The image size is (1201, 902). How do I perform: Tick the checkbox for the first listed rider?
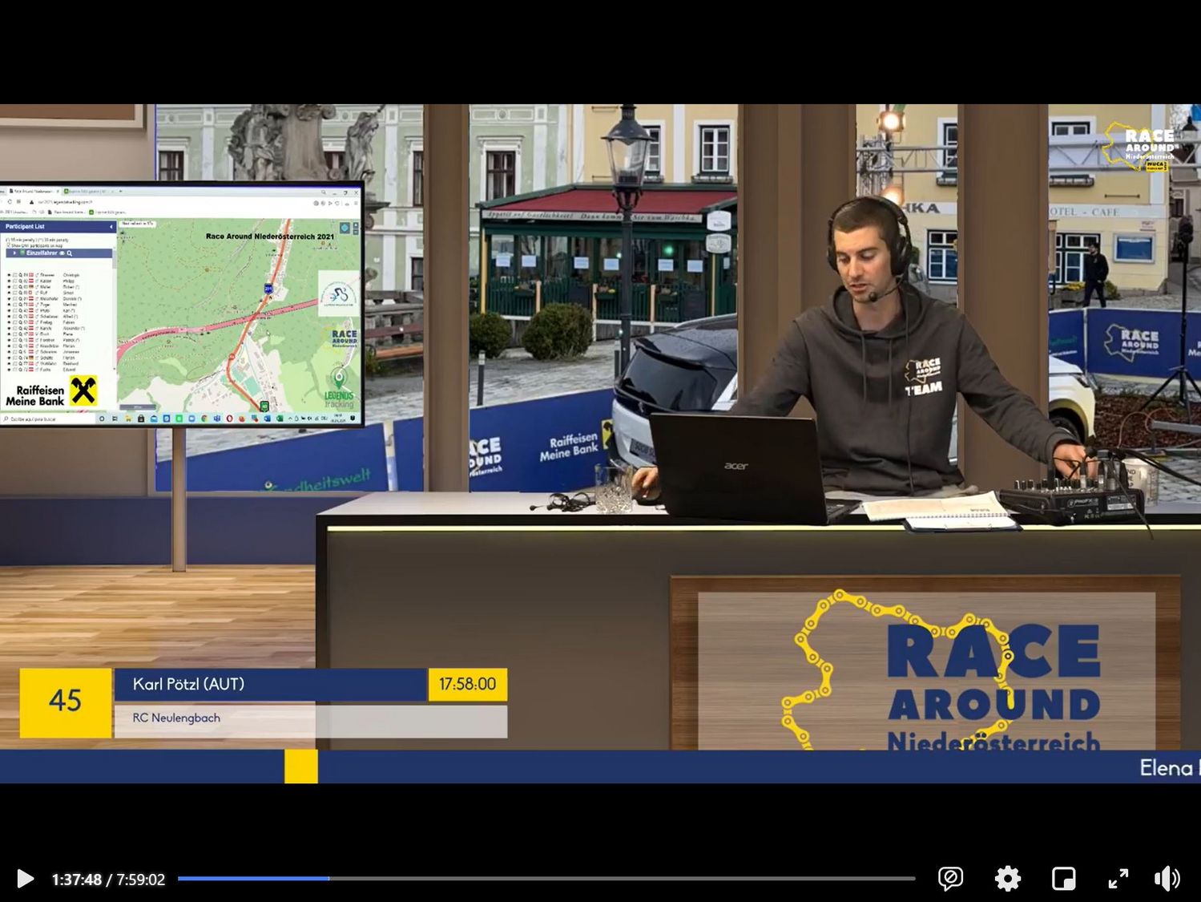(x=14, y=275)
